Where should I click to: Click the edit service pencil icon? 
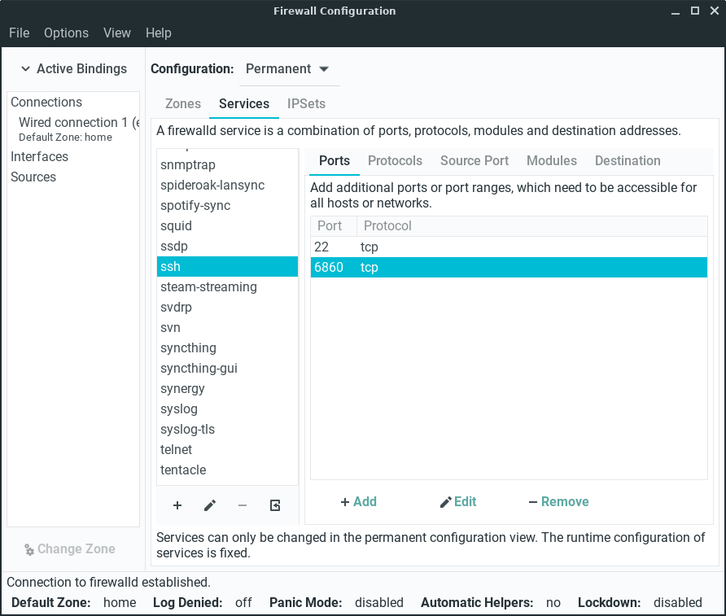(210, 505)
